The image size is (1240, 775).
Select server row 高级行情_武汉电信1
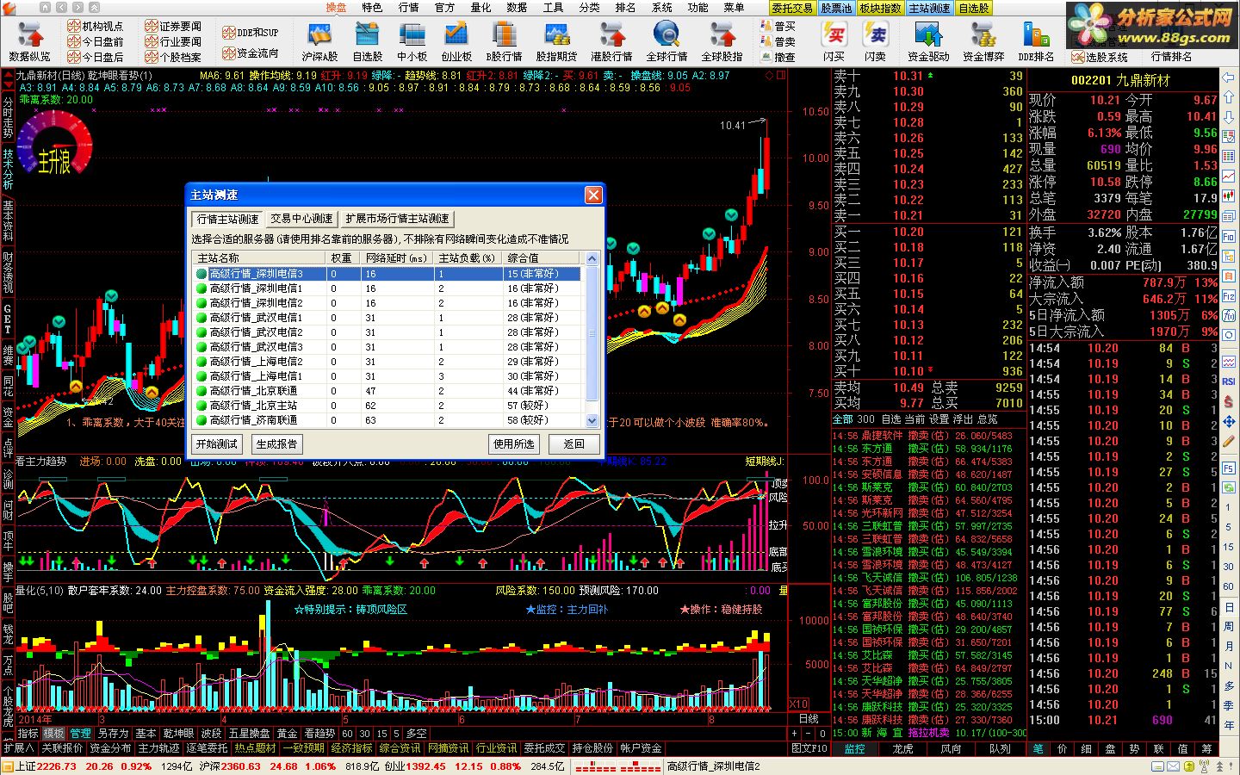pyautogui.click(x=387, y=318)
